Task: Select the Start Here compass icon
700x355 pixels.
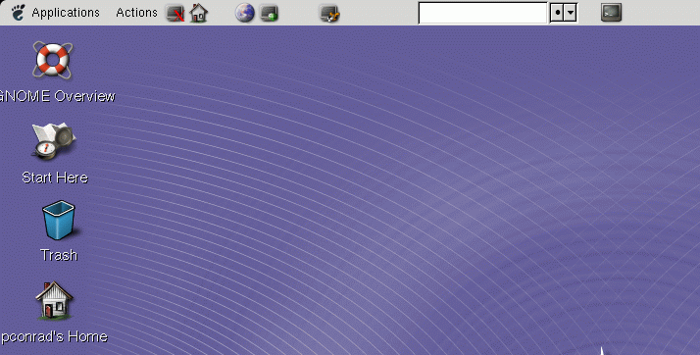Action: pyautogui.click(x=54, y=141)
